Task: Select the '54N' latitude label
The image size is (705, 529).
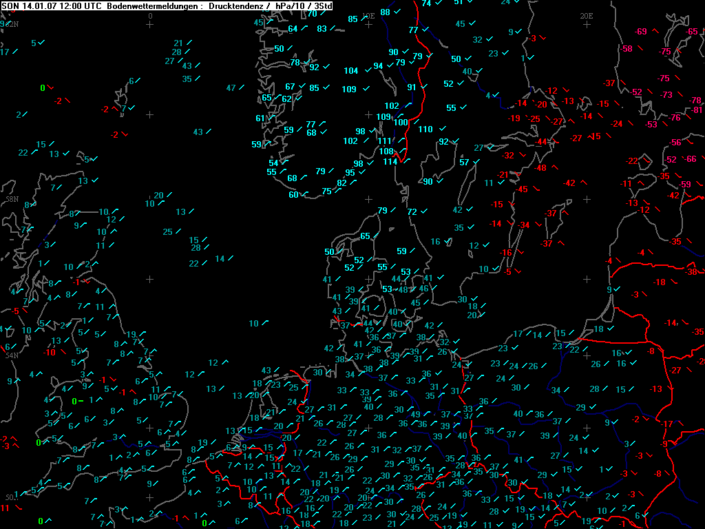Action: [x=11, y=355]
